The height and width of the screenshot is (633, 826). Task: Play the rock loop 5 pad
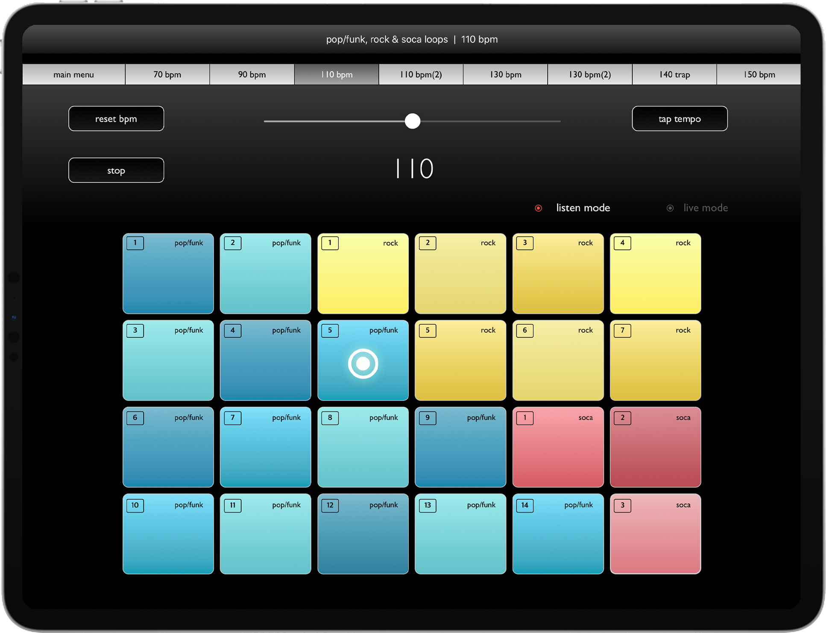[460, 361]
